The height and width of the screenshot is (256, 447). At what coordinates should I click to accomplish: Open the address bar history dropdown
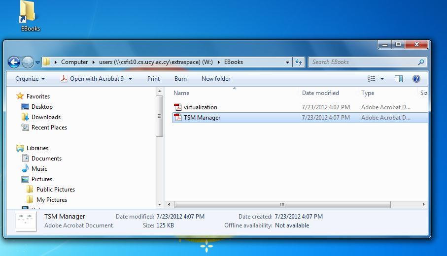[287, 62]
